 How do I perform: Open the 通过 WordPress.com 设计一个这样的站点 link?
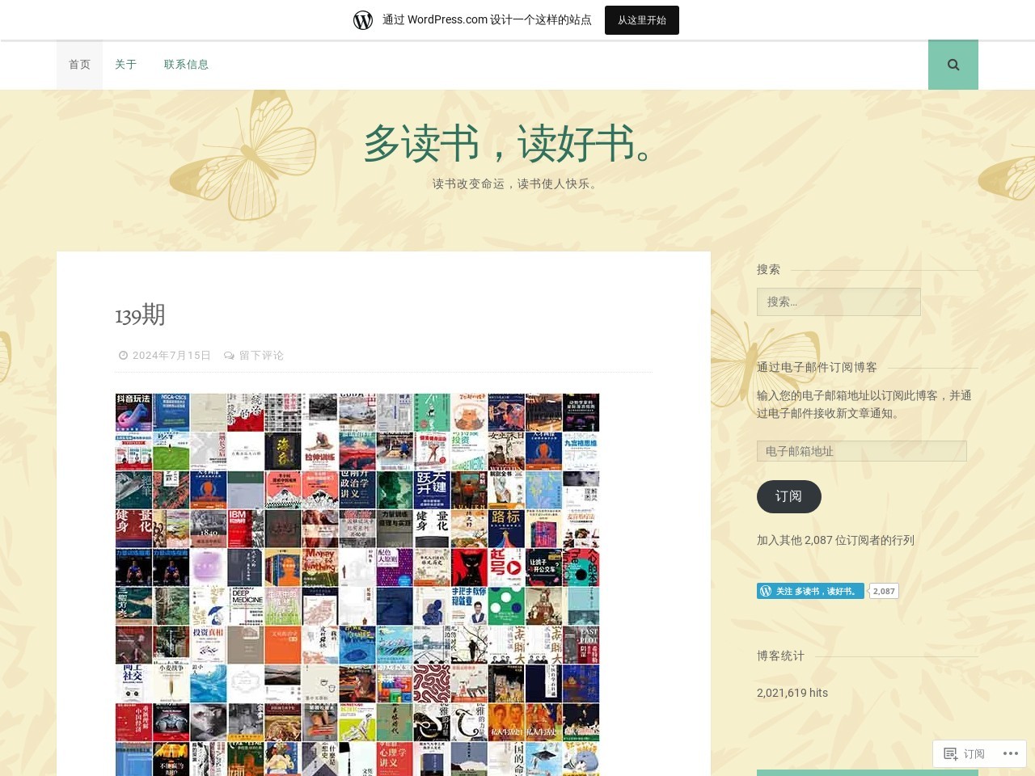tap(487, 20)
